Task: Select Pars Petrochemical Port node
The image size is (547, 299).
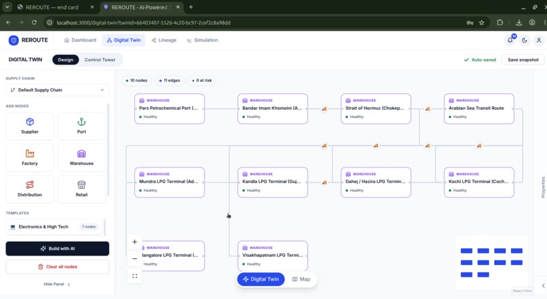Action: [170, 108]
